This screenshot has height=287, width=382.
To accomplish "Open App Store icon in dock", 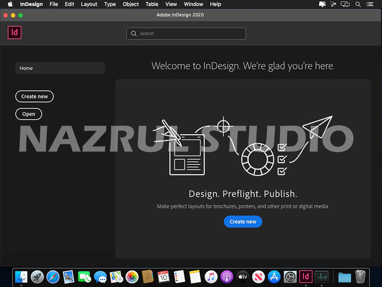I will pyautogui.click(x=274, y=277).
